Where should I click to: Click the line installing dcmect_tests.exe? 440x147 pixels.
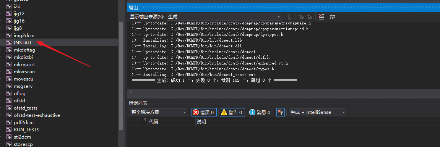tap(193, 74)
